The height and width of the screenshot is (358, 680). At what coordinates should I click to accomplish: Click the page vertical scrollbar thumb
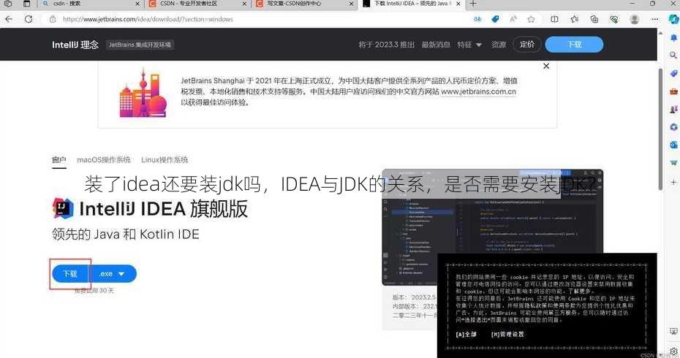(660, 129)
